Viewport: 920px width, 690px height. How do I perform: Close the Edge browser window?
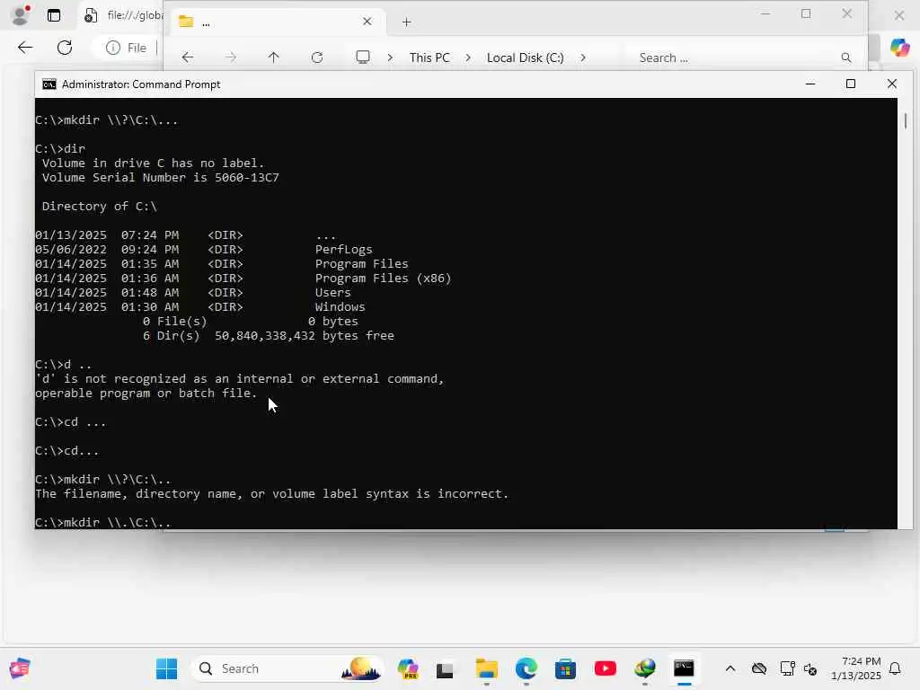[898, 15]
